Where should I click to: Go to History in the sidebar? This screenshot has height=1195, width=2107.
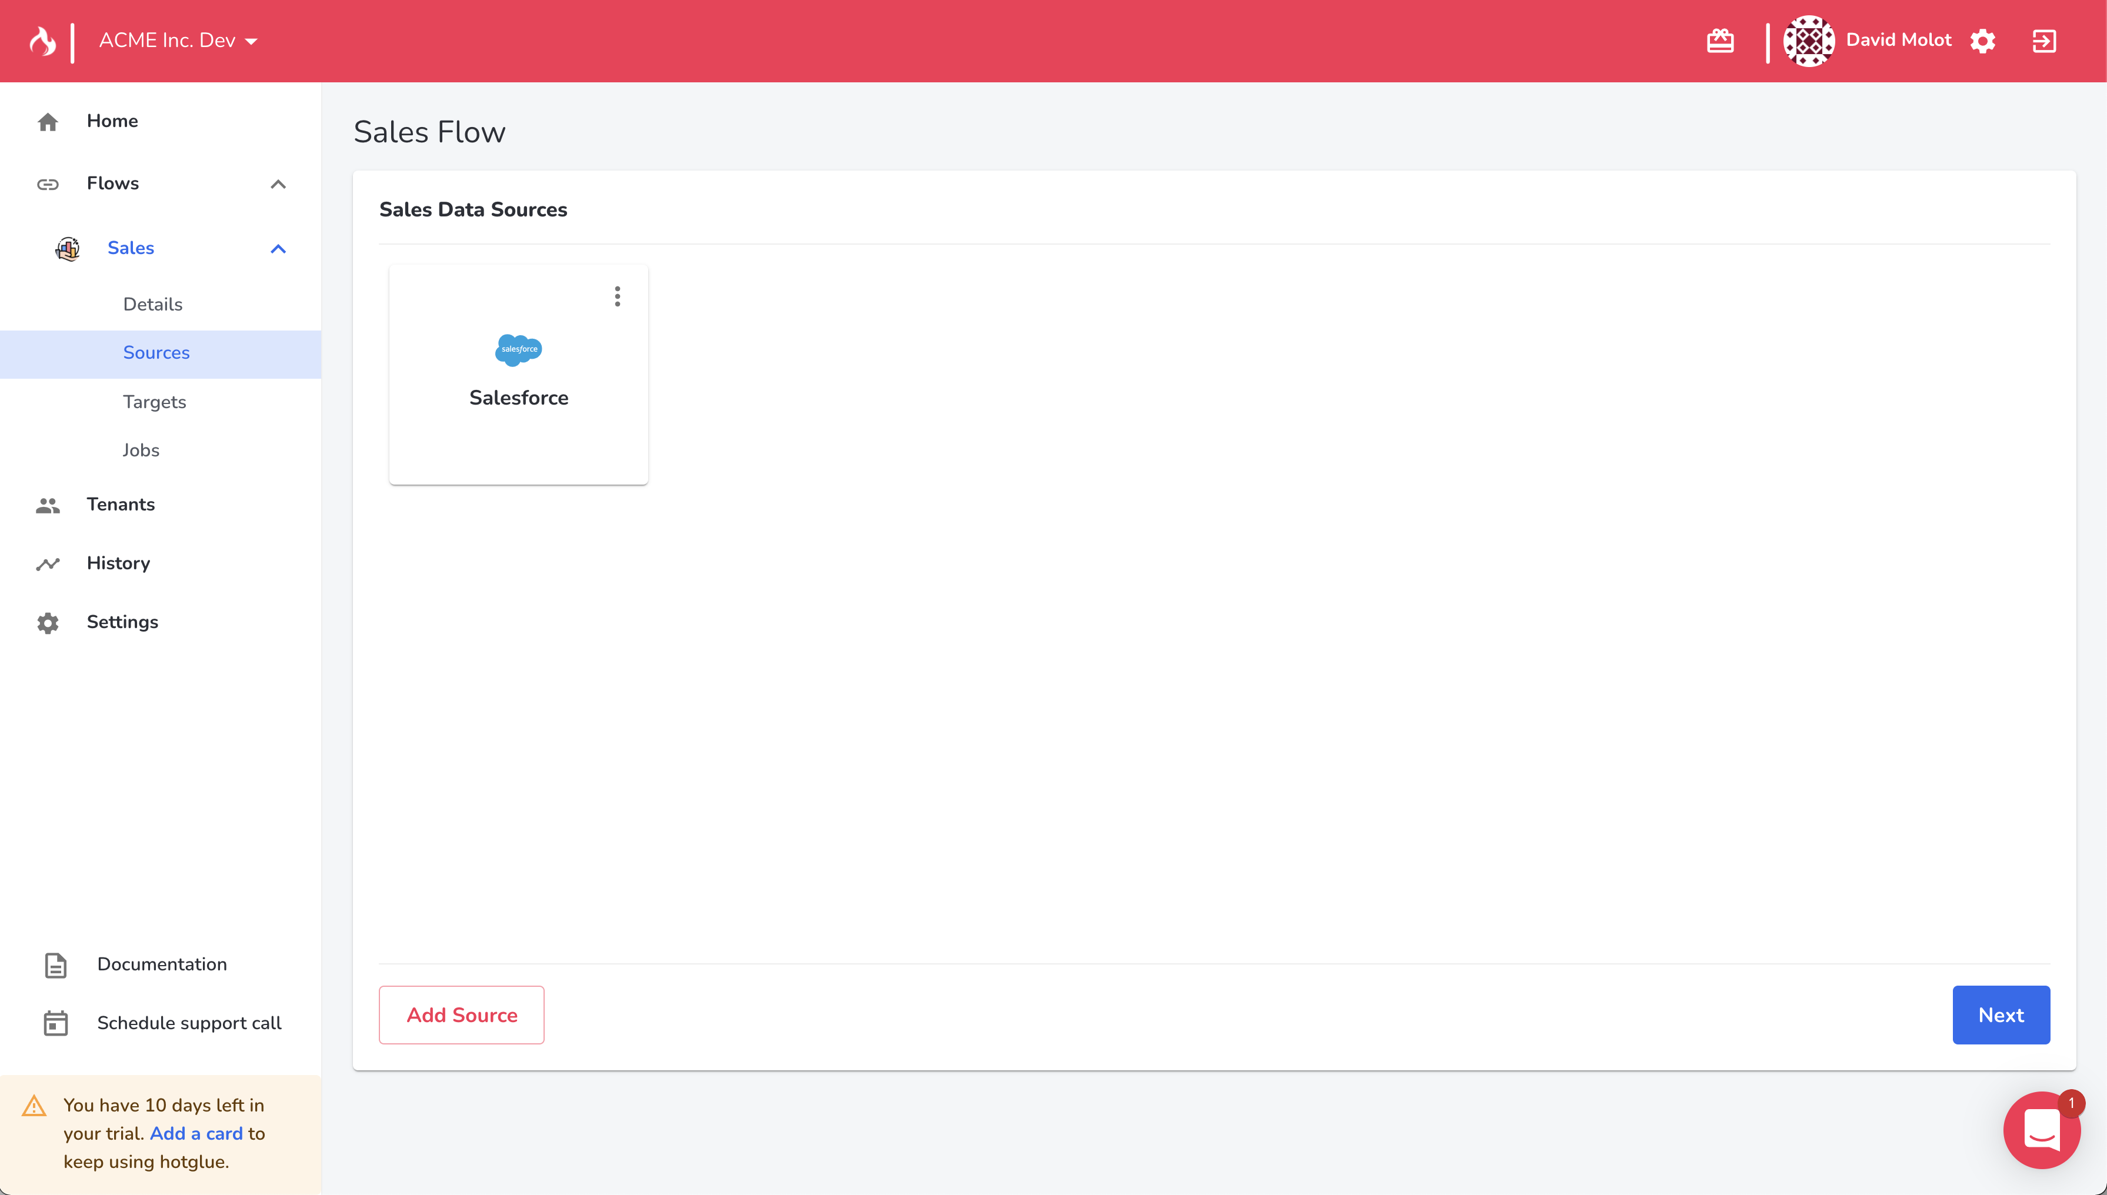[x=118, y=563]
